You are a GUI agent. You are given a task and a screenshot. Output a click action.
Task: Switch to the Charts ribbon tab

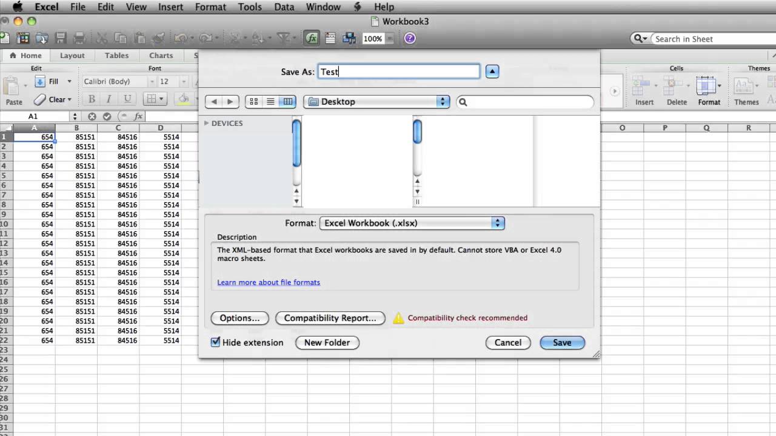161,55
